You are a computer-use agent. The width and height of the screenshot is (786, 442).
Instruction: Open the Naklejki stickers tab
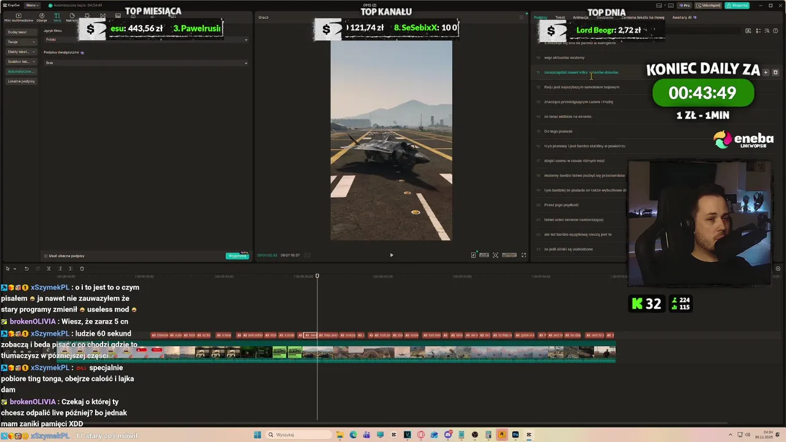tap(72, 17)
